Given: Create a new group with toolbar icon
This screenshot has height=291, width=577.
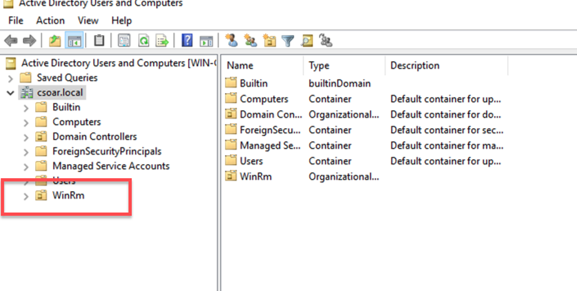Looking at the screenshot, I should [x=250, y=41].
